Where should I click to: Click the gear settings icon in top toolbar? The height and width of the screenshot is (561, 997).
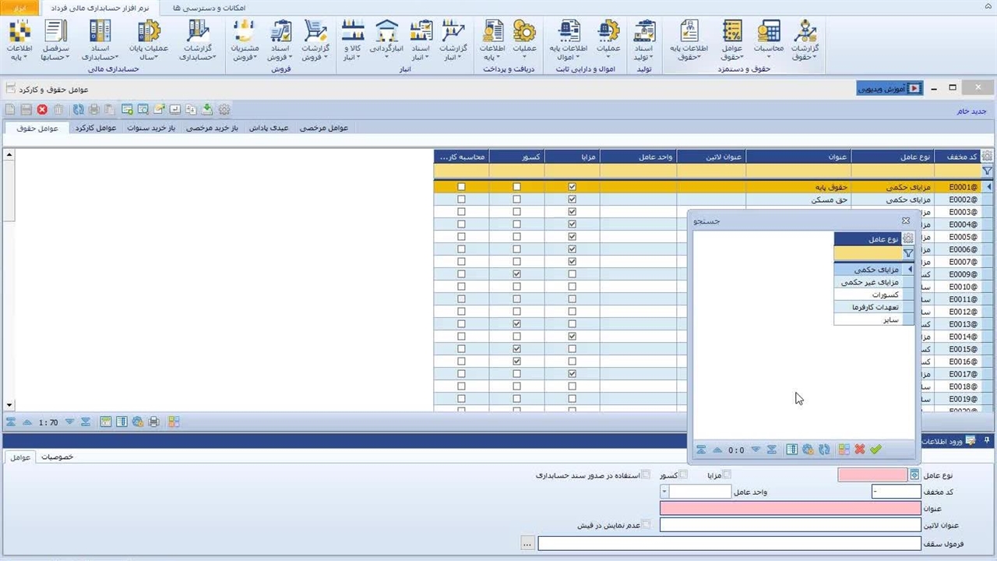pos(224,110)
